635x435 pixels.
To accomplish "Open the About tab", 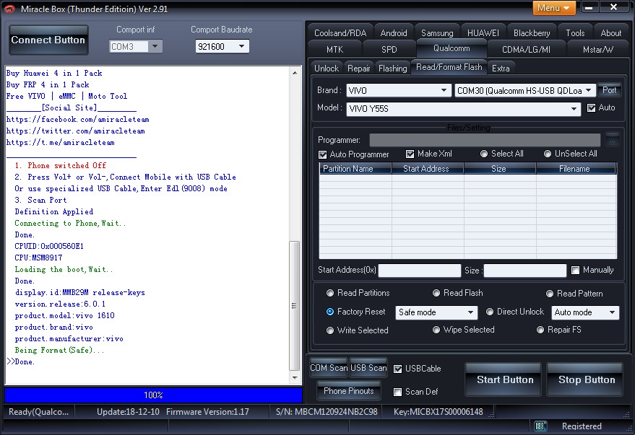I will [x=610, y=33].
